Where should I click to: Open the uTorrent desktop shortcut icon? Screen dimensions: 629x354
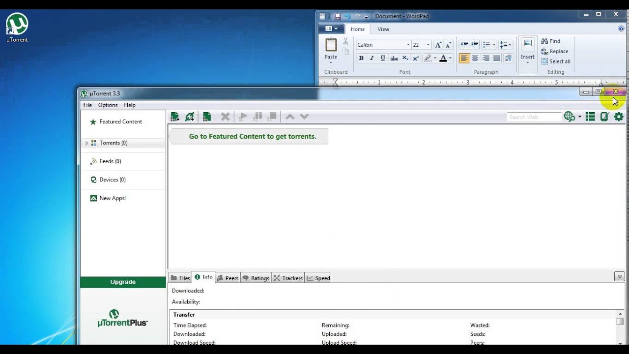[17, 28]
